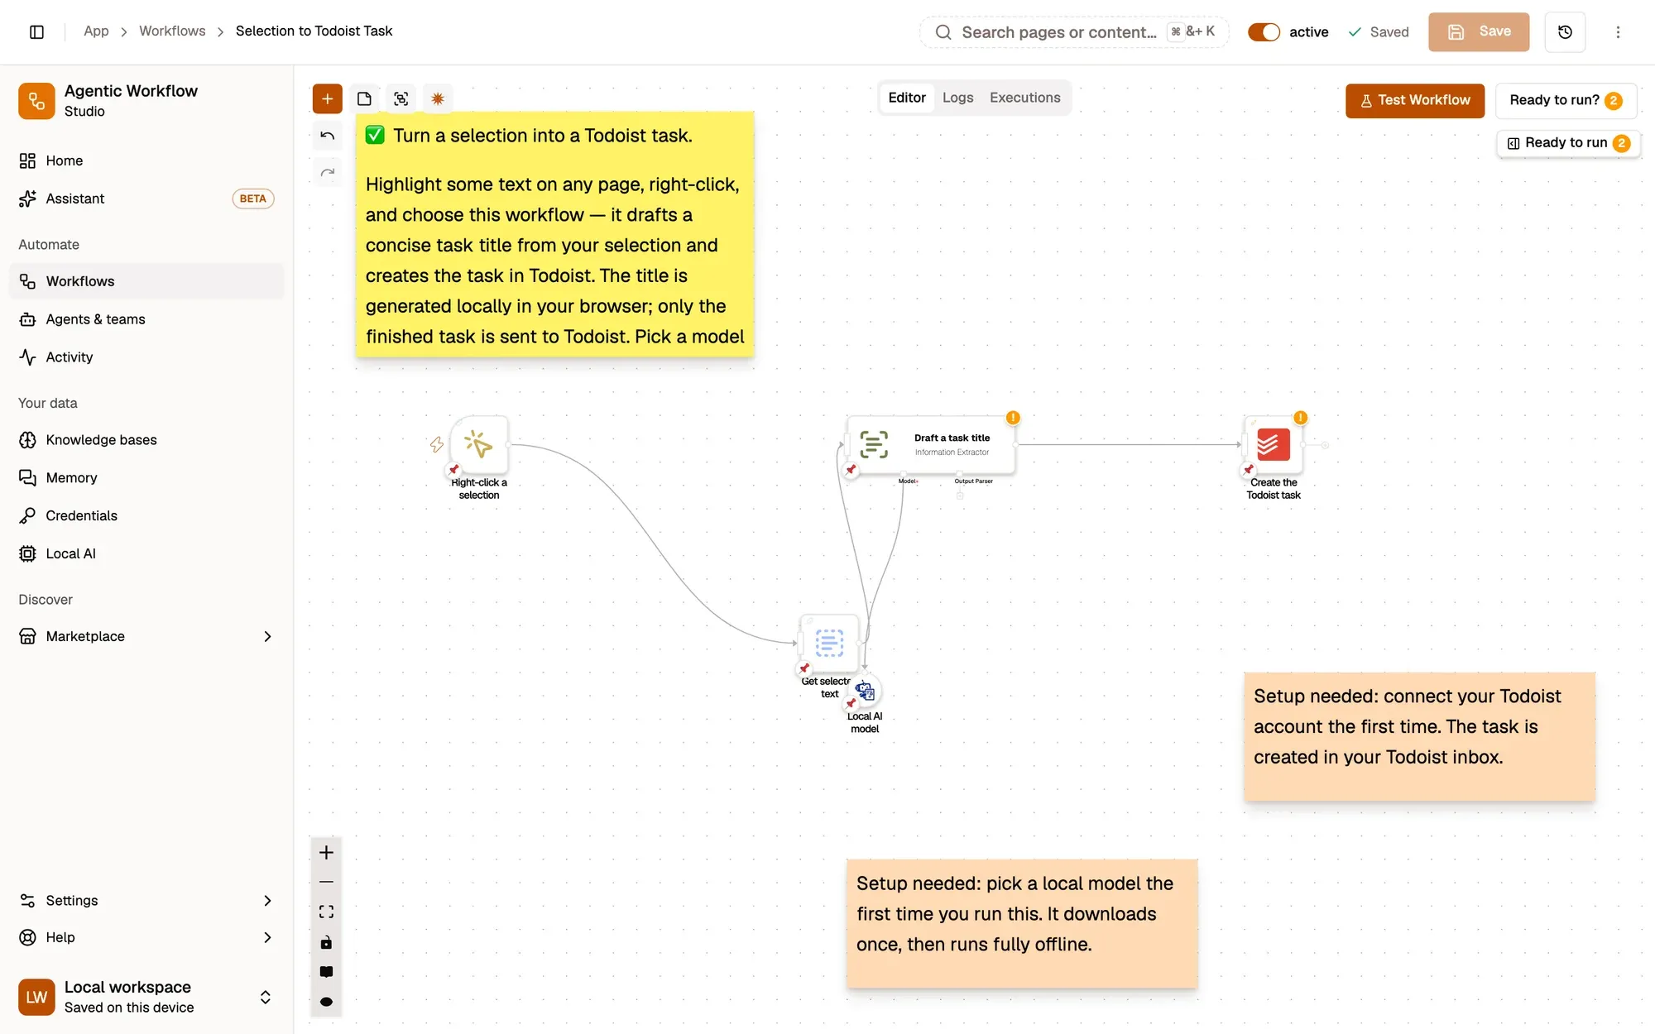This screenshot has height=1034, width=1655.
Task: Toggle the sidebar panel icon in header
Action: point(36,31)
